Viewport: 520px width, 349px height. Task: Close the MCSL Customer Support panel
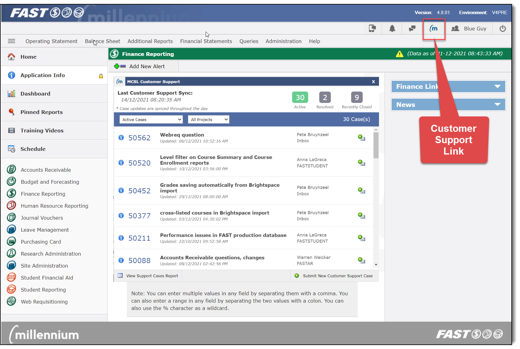(373, 82)
